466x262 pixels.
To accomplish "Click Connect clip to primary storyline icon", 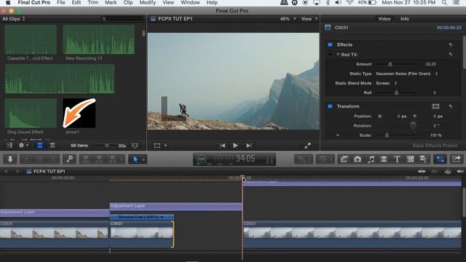I will [x=86, y=159].
